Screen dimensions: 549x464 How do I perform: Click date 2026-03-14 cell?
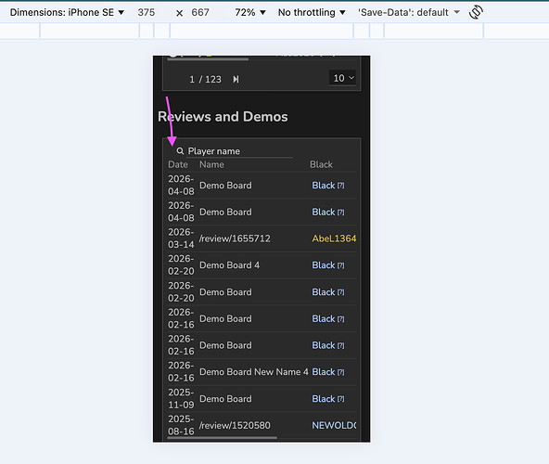[x=181, y=238]
